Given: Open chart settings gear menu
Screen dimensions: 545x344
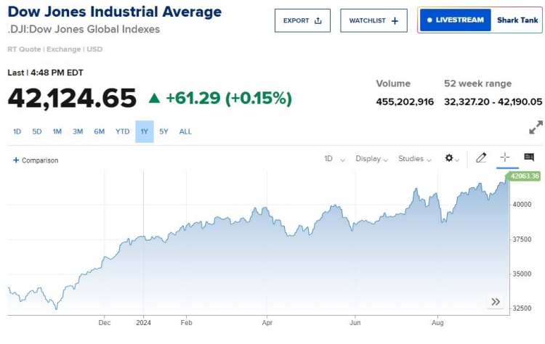Looking at the screenshot, I should (451, 158).
